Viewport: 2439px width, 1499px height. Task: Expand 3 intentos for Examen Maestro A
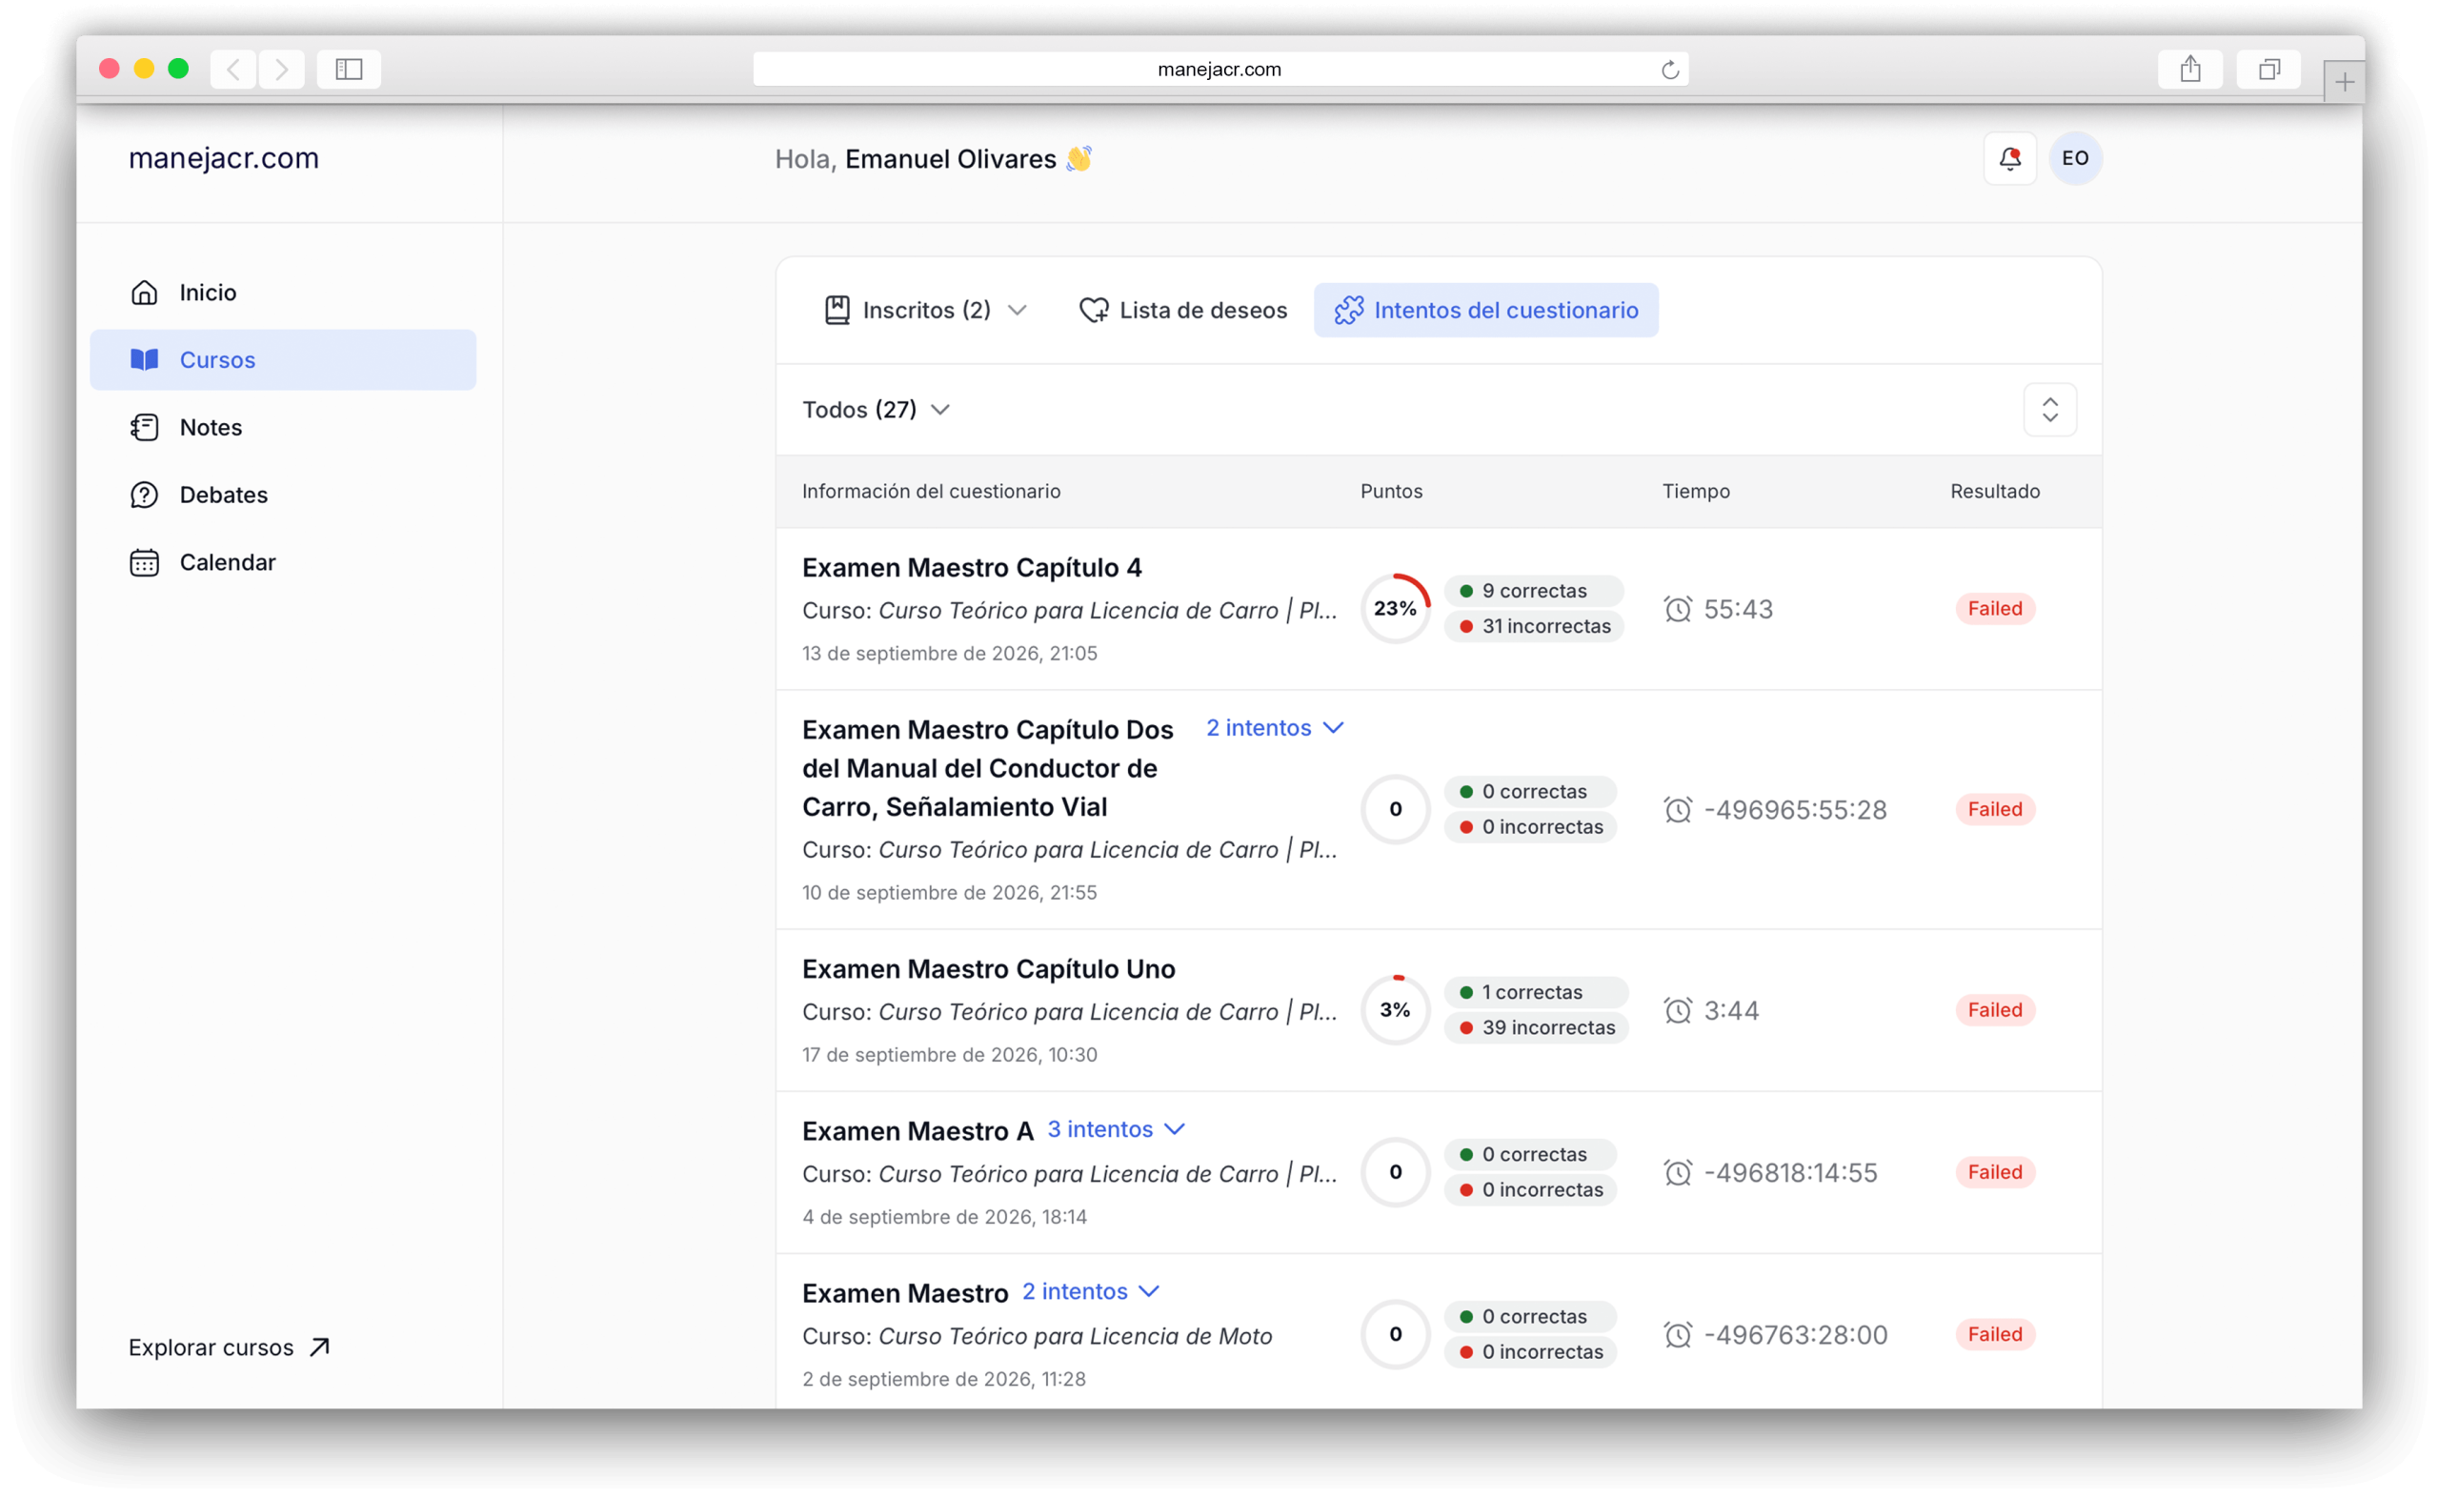1116,1129
